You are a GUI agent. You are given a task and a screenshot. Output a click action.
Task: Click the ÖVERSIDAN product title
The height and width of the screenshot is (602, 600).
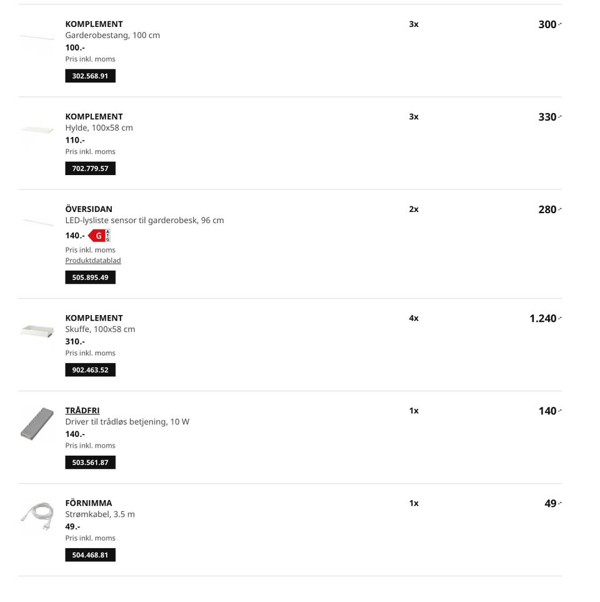pos(89,209)
